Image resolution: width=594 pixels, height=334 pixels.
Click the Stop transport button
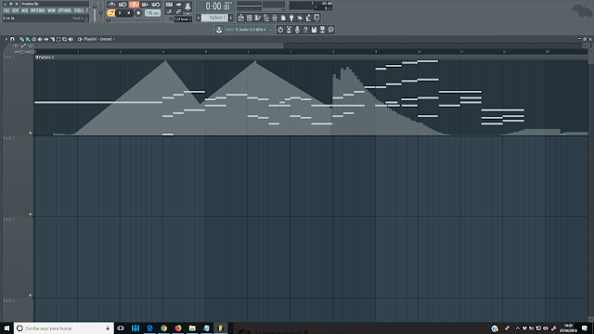(129, 13)
